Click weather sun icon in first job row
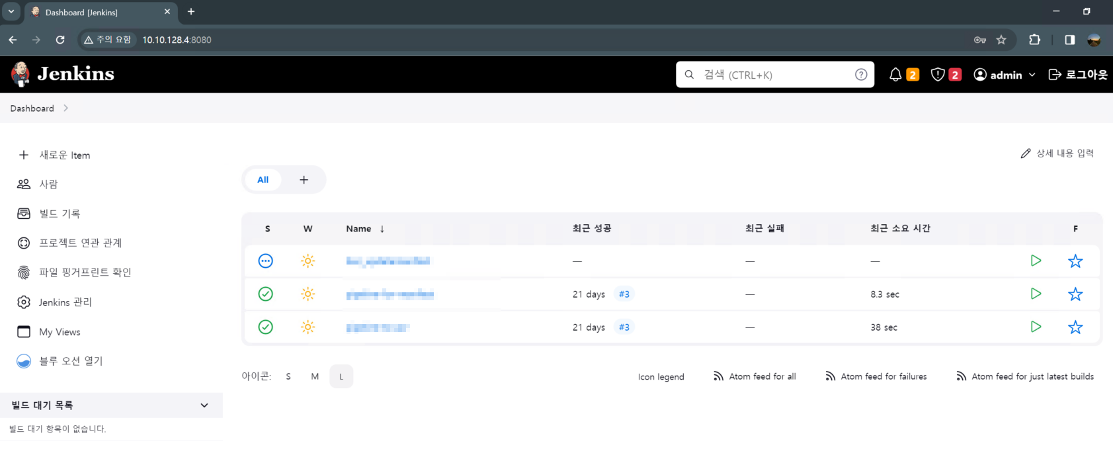This screenshot has width=1113, height=451. click(308, 261)
